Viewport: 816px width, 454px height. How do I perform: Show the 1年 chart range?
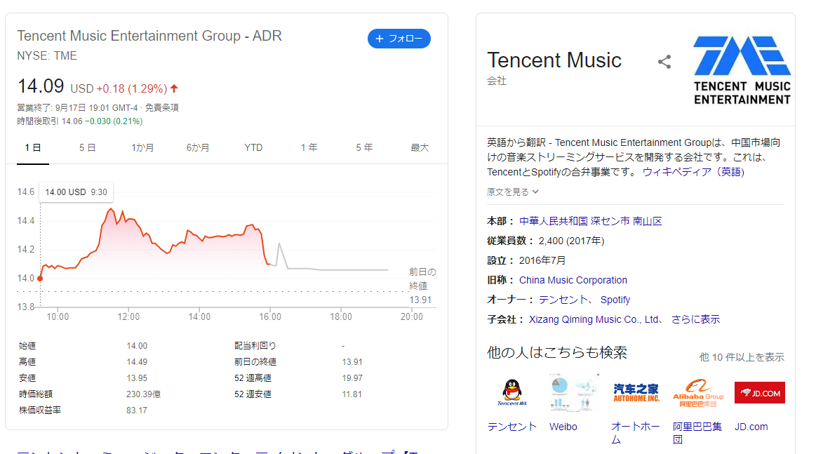pyautogui.click(x=309, y=148)
